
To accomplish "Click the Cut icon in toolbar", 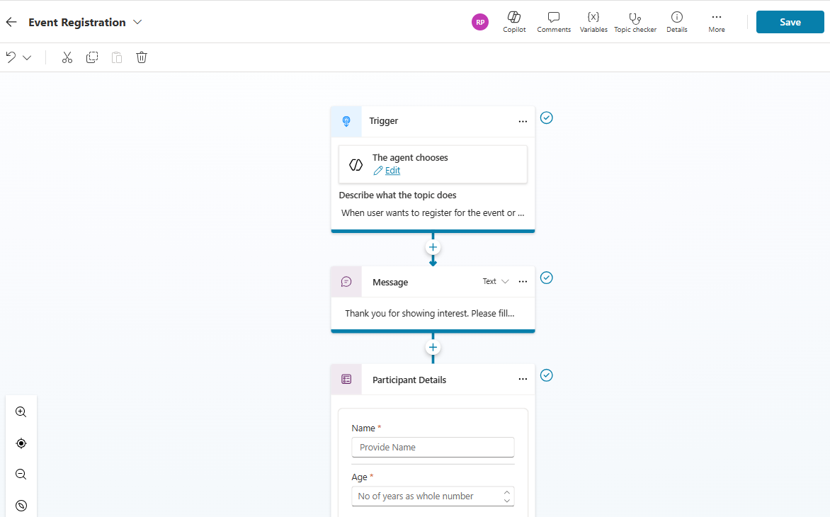I will point(67,57).
